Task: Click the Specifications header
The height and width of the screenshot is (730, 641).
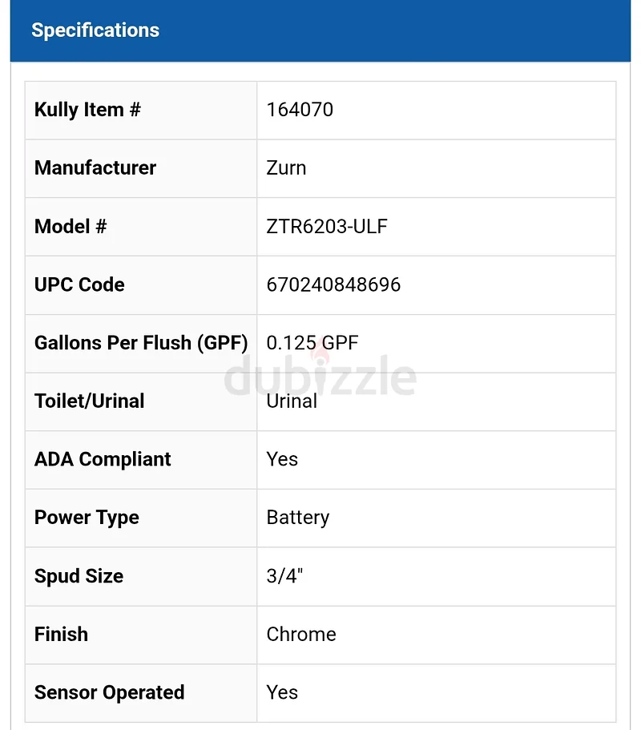Action: 95,30
